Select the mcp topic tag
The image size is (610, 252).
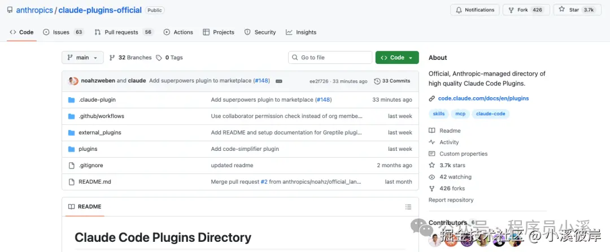tap(460, 114)
